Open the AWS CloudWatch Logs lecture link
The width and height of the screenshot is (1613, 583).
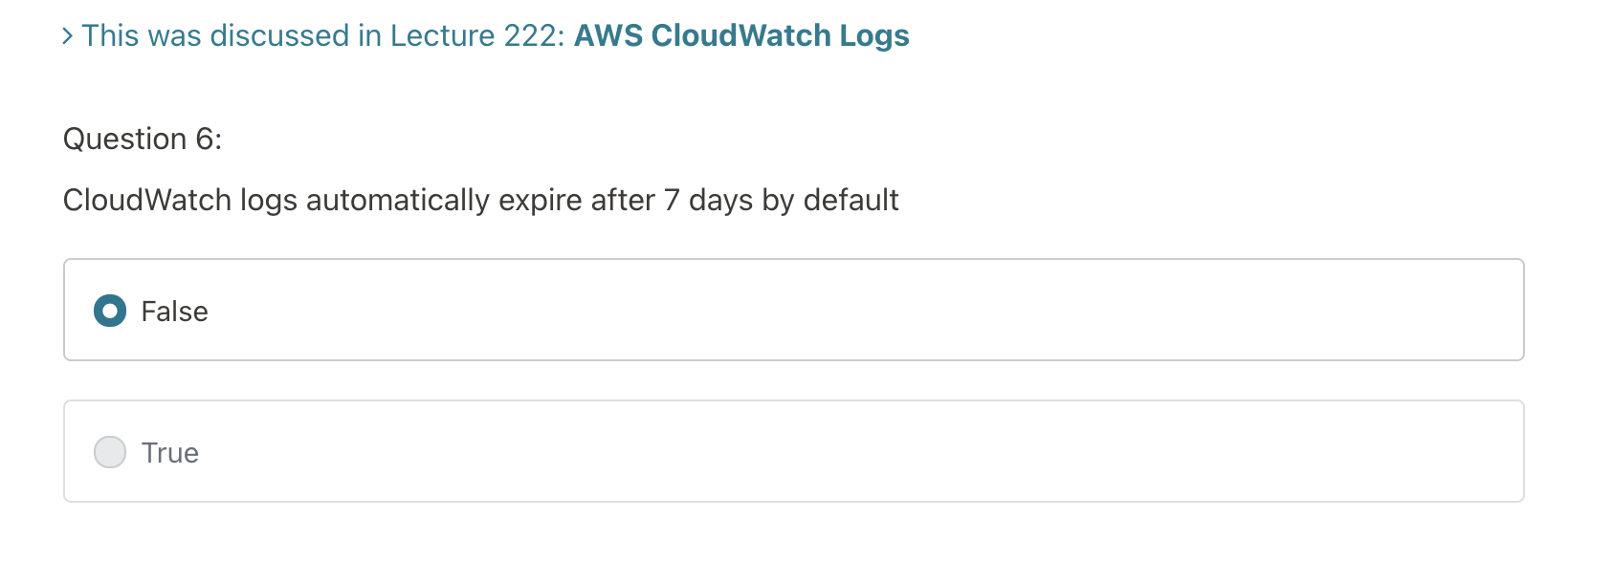(x=741, y=35)
